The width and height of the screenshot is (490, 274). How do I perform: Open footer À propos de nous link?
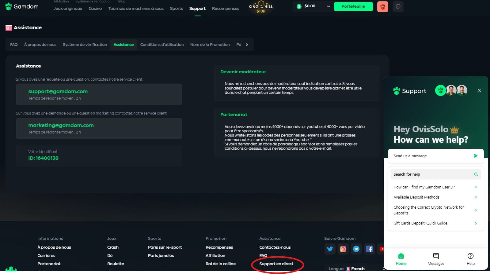54,247
